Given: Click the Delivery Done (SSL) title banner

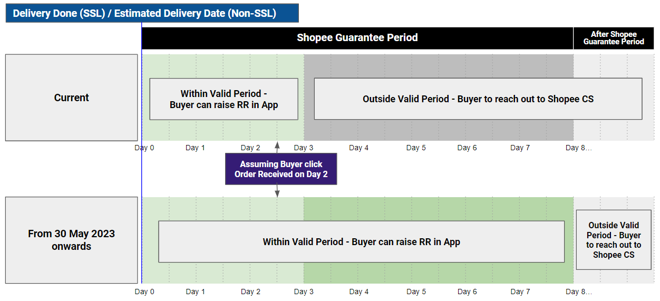Looking at the screenshot, I should pyautogui.click(x=152, y=13).
